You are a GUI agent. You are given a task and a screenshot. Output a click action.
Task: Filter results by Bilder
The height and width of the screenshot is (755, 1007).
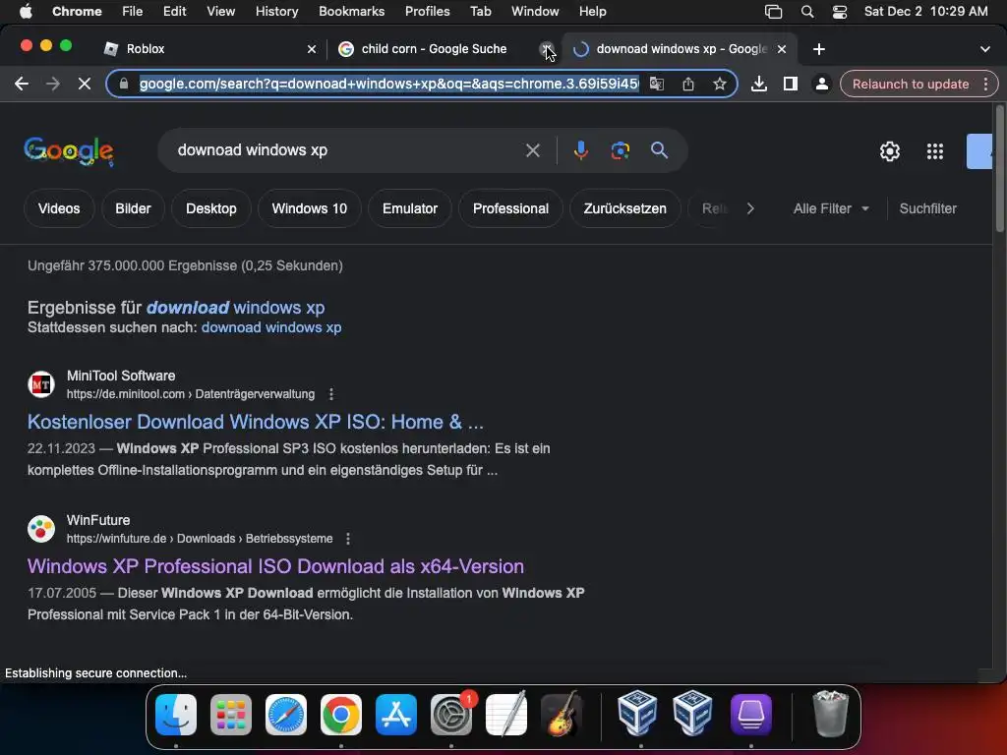pyautogui.click(x=133, y=208)
